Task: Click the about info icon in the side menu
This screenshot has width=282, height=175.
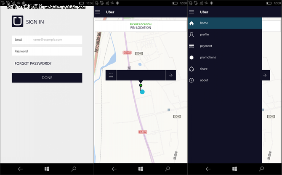Action: tap(192, 80)
